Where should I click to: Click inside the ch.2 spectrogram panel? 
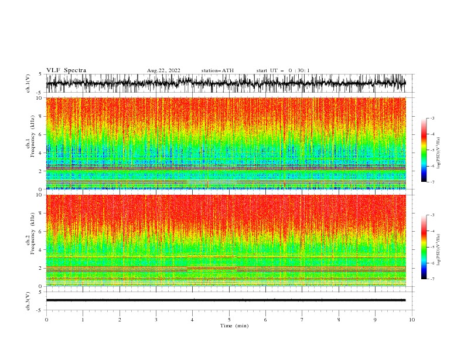226,241
